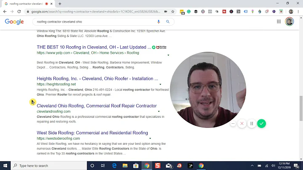This screenshot has width=303, height=170.
Task: Open West Side Roofing search result
Action: pyautogui.click(x=92, y=133)
